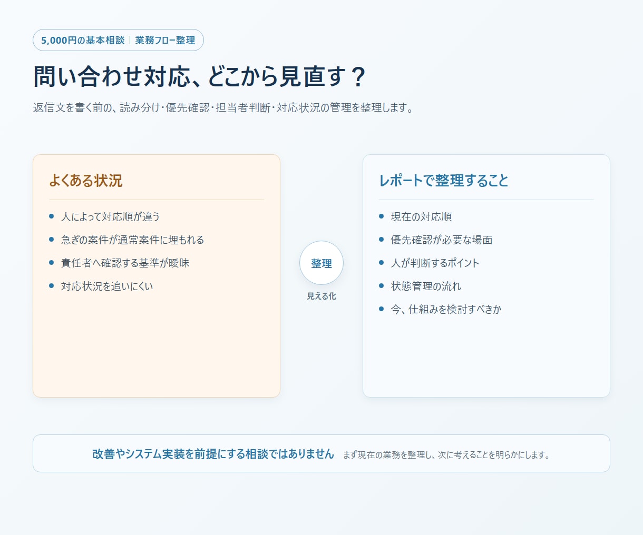Click the よくある状況 card heading
643x535 pixels.
pyautogui.click(x=86, y=181)
